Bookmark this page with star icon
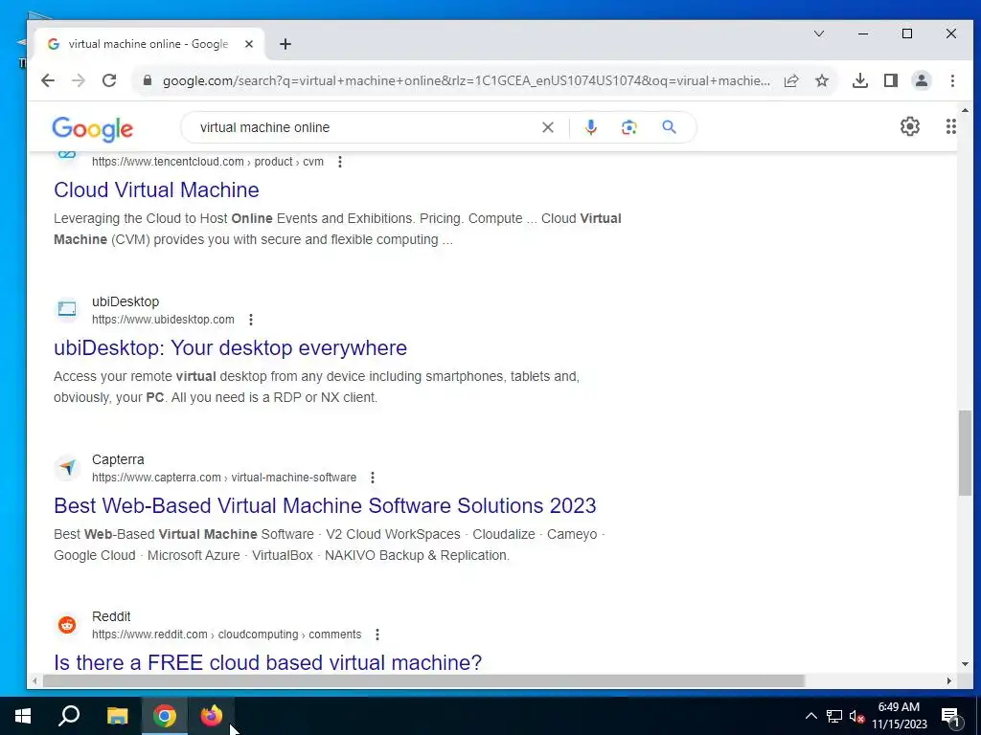The image size is (981, 735). click(x=822, y=80)
